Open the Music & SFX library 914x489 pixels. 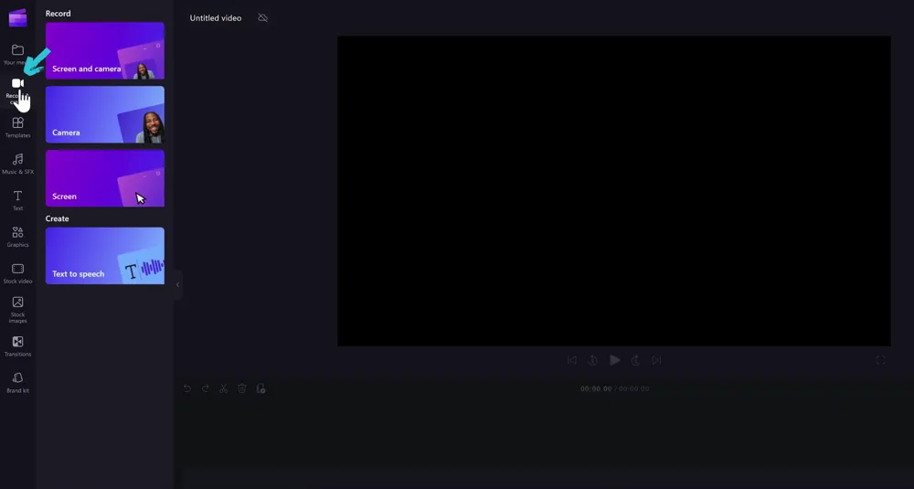17,164
